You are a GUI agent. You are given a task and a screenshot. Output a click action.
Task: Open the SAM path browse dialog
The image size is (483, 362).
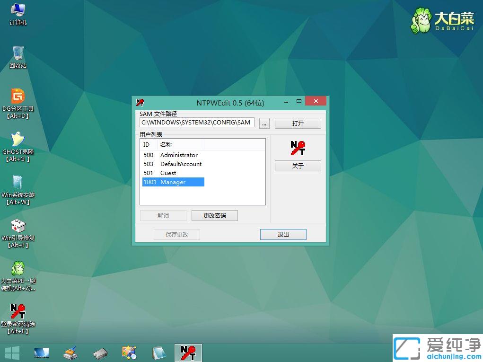point(264,123)
